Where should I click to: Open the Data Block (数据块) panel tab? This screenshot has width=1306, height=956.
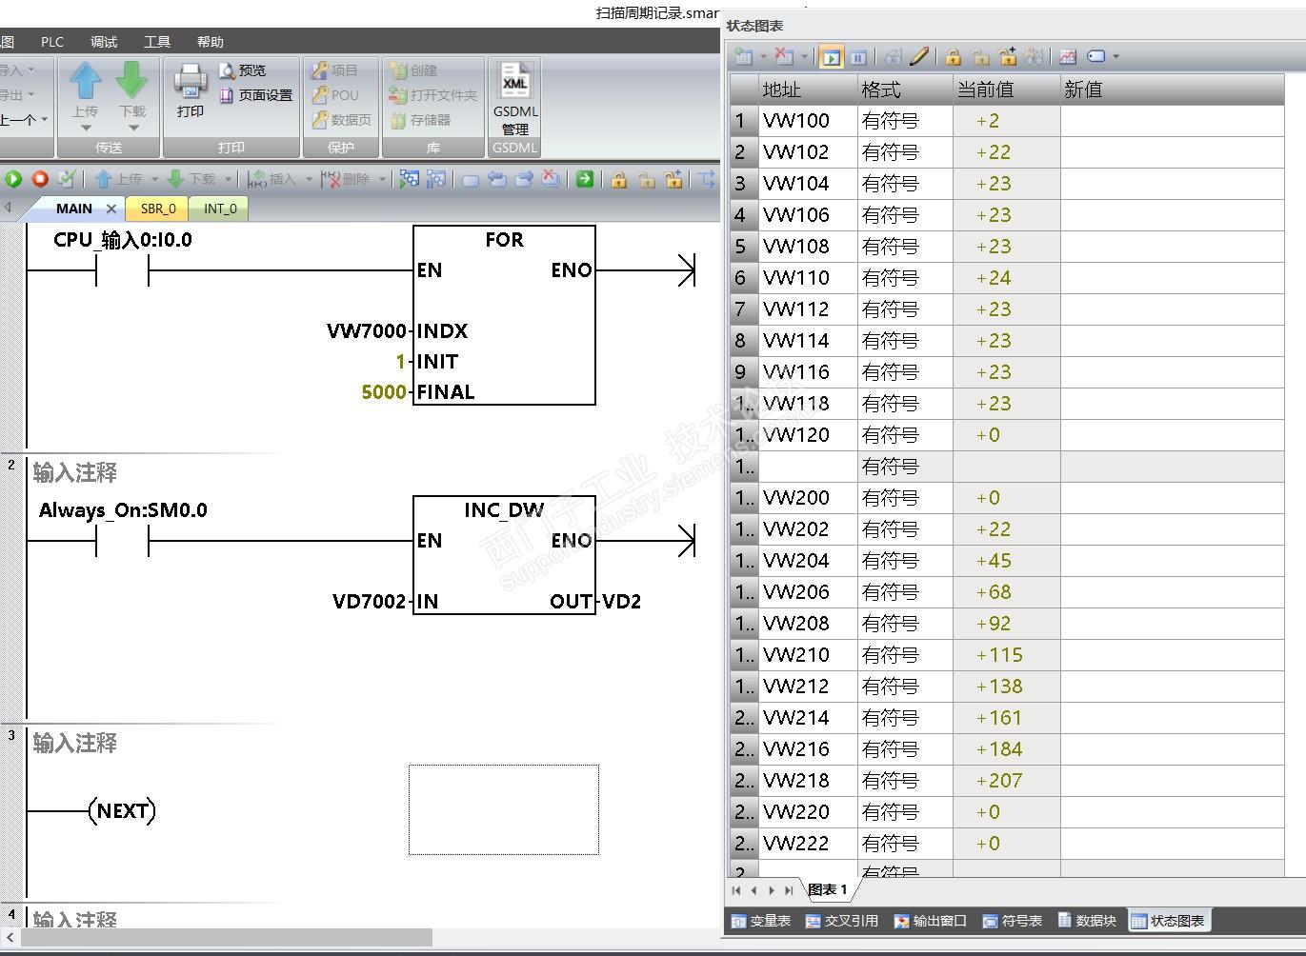[x=1087, y=921]
